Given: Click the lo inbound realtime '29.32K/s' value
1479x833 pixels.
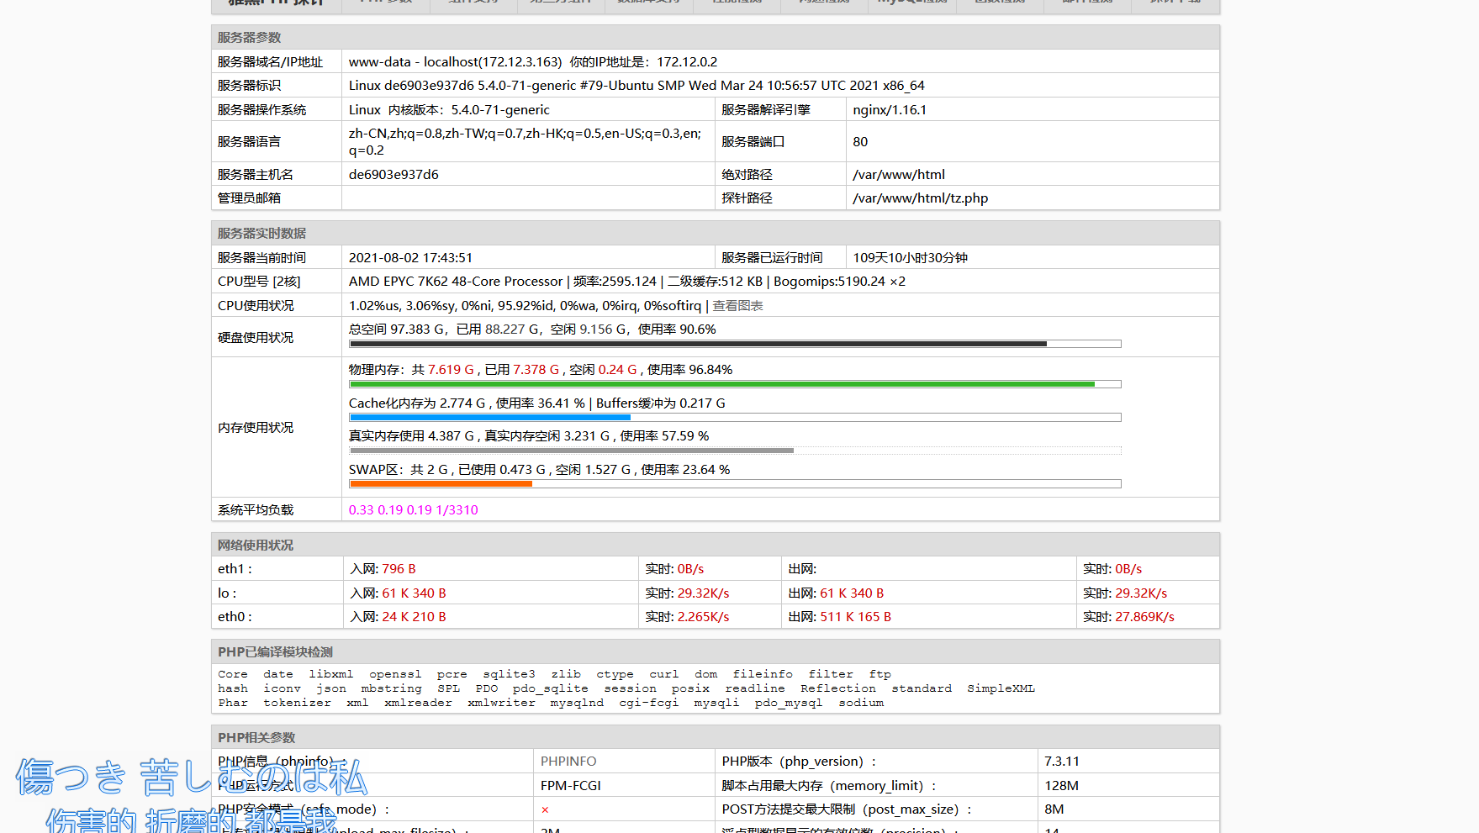Looking at the screenshot, I should click(704, 593).
